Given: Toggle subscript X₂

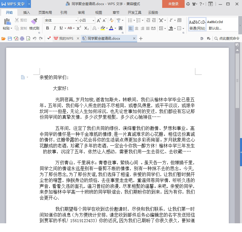Looking at the screenshot, I should pos(87,28).
